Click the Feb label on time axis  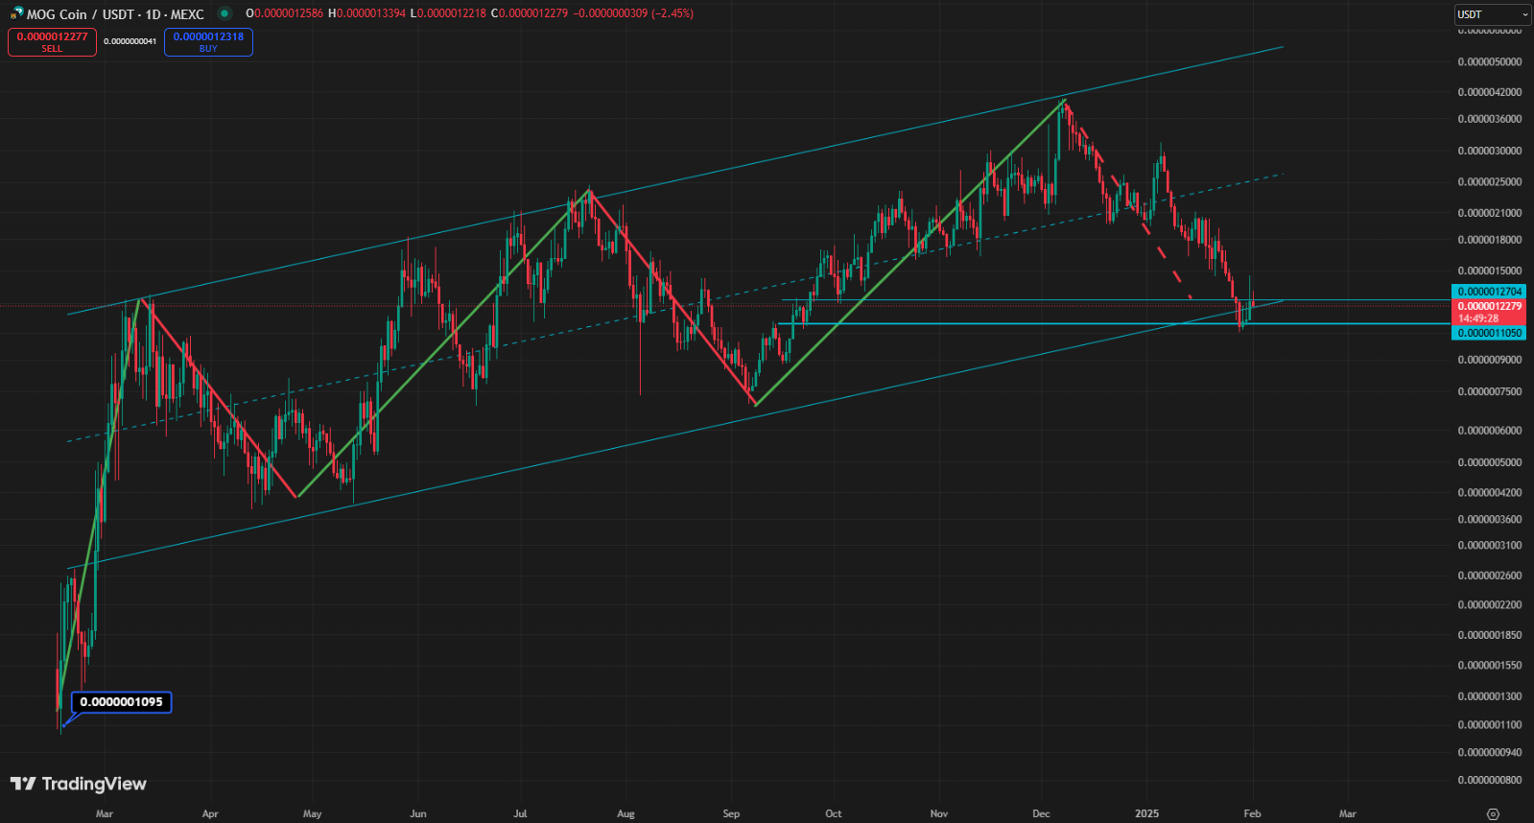pos(1252,813)
